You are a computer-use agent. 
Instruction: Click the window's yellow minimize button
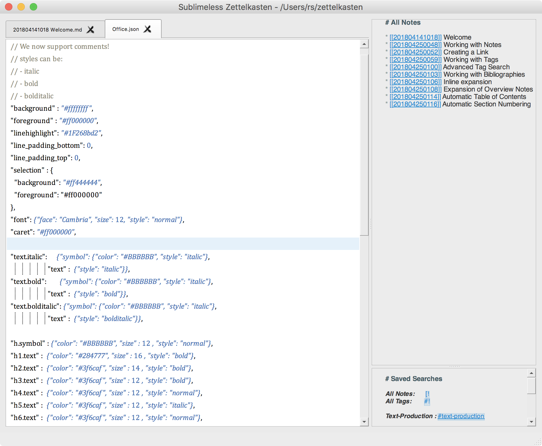pyautogui.click(x=21, y=7)
